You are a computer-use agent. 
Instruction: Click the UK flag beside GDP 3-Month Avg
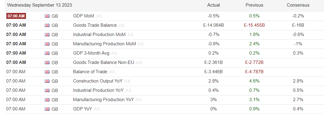click(47, 53)
